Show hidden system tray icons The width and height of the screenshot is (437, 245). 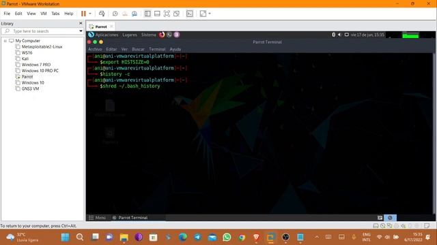point(317,237)
